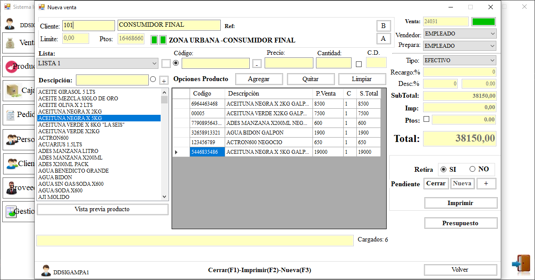
Task: Select the radio button next to Descipción field
Action: click(x=153, y=79)
